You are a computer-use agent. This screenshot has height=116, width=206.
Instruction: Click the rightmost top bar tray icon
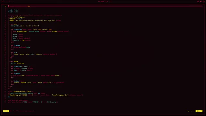coord(204,1)
